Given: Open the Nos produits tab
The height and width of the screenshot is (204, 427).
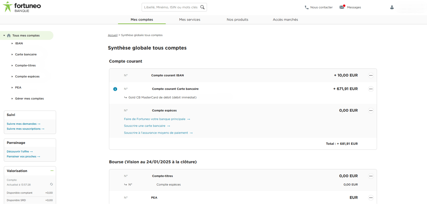Looking at the screenshot, I should coord(237,19).
